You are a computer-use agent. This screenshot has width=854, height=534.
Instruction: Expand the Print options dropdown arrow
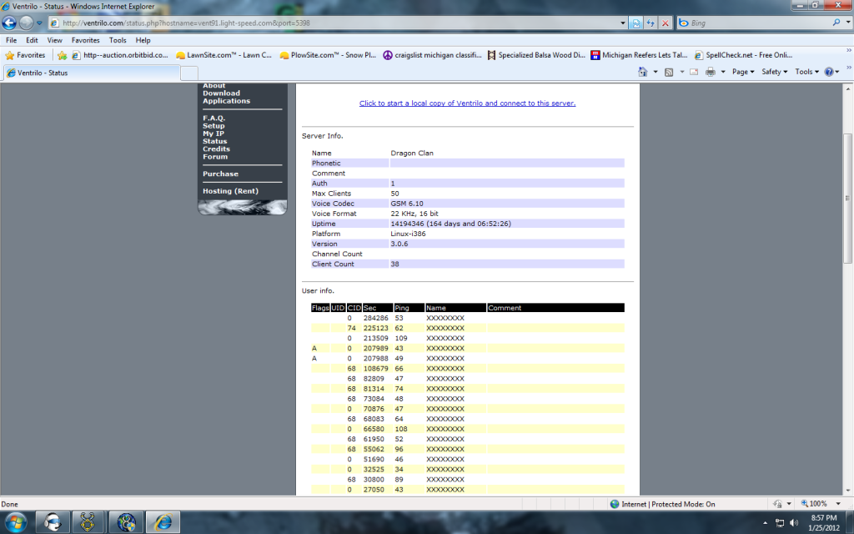coord(723,72)
